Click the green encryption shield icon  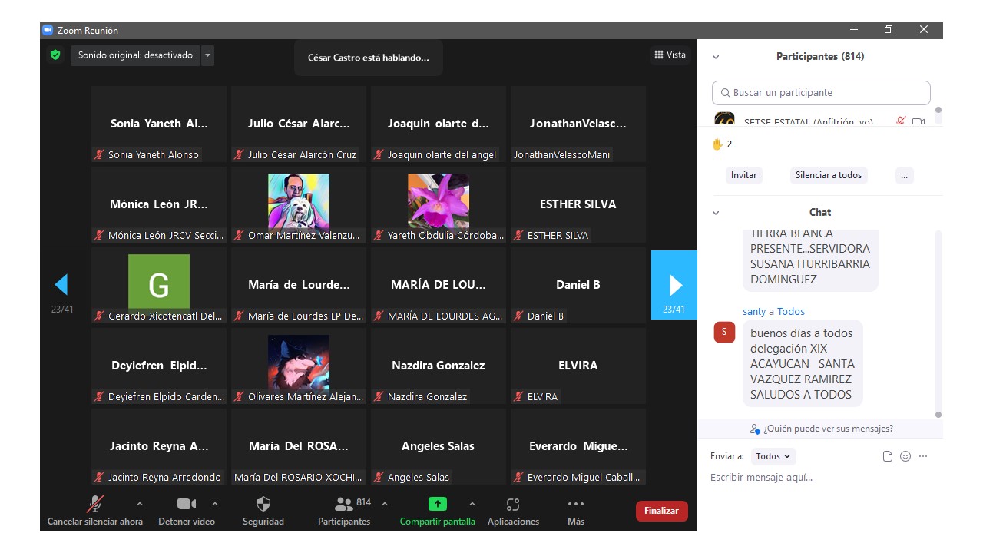coord(55,55)
